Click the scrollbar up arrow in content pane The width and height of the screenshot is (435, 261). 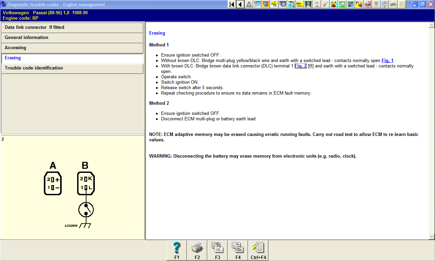pyautogui.click(x=432, y=25)
